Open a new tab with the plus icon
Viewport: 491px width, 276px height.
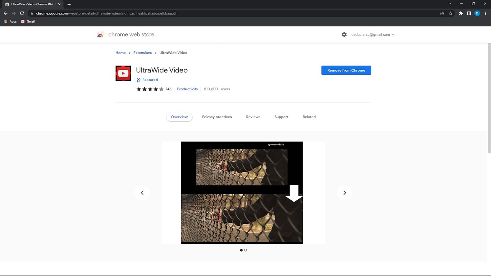coord(69,4)
